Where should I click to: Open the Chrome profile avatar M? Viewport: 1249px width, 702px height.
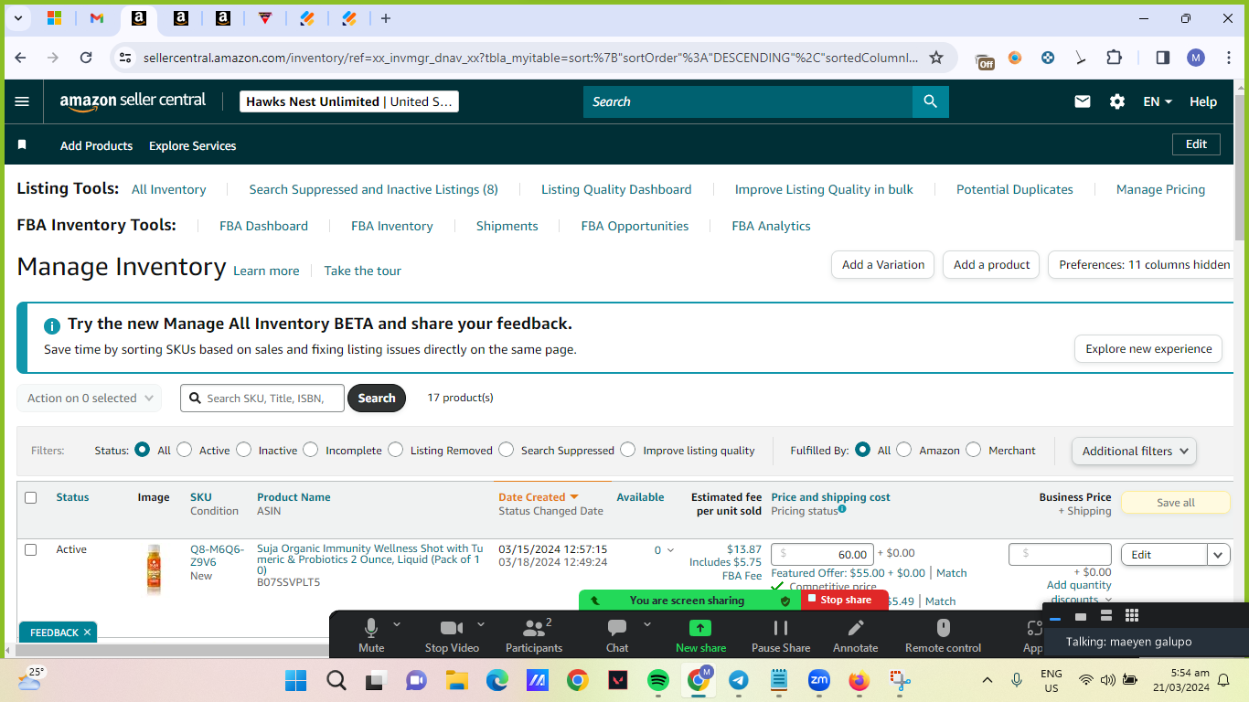click(x=1196, y=58)
